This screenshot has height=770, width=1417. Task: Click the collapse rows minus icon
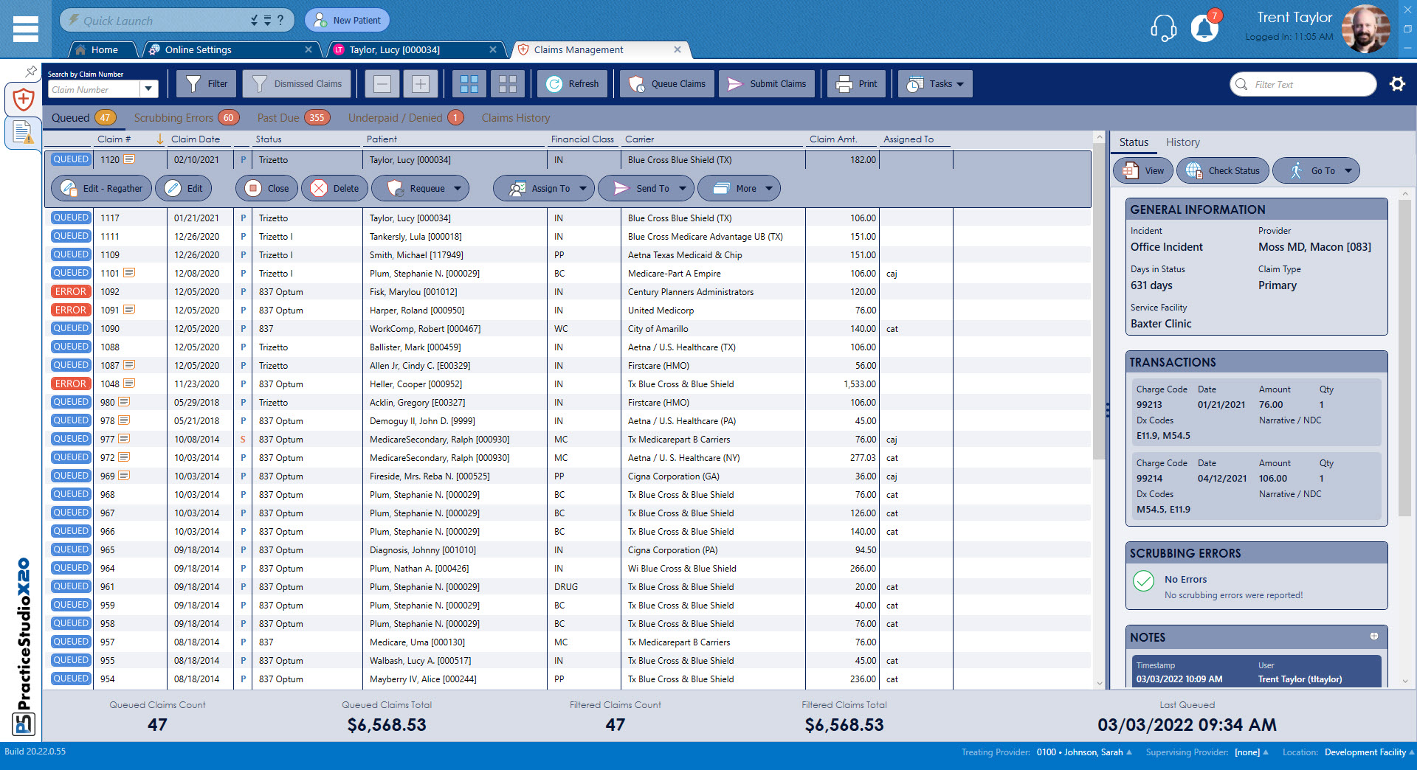coord(382,83)
